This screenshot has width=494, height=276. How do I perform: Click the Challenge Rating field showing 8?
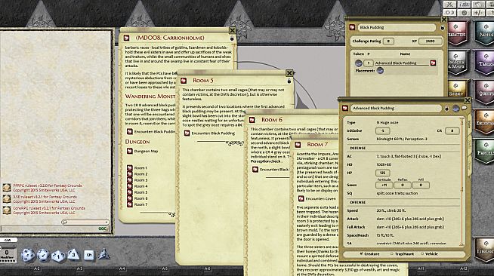388,41
